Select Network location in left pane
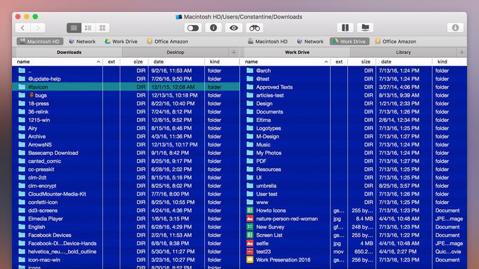Screen dimensions: 479x269 point(82,41)
